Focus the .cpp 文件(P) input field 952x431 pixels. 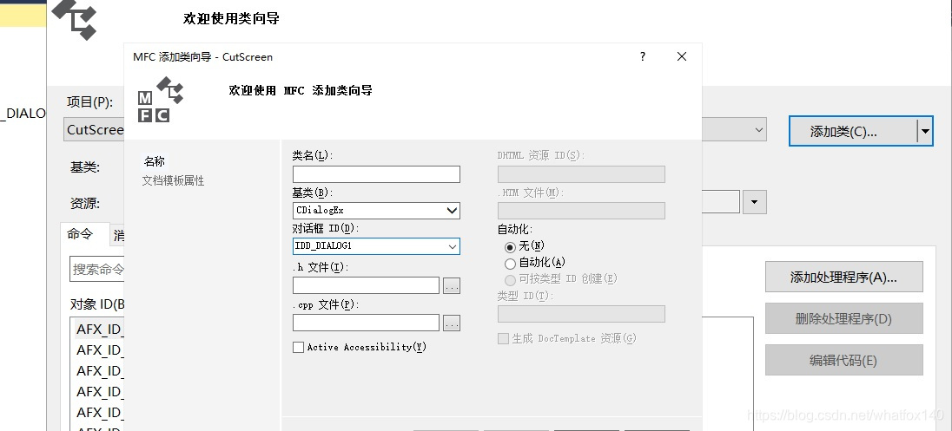pos(366,323)
